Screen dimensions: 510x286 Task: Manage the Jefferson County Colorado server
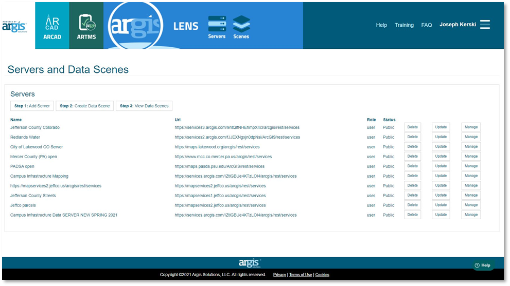point(471,127)
